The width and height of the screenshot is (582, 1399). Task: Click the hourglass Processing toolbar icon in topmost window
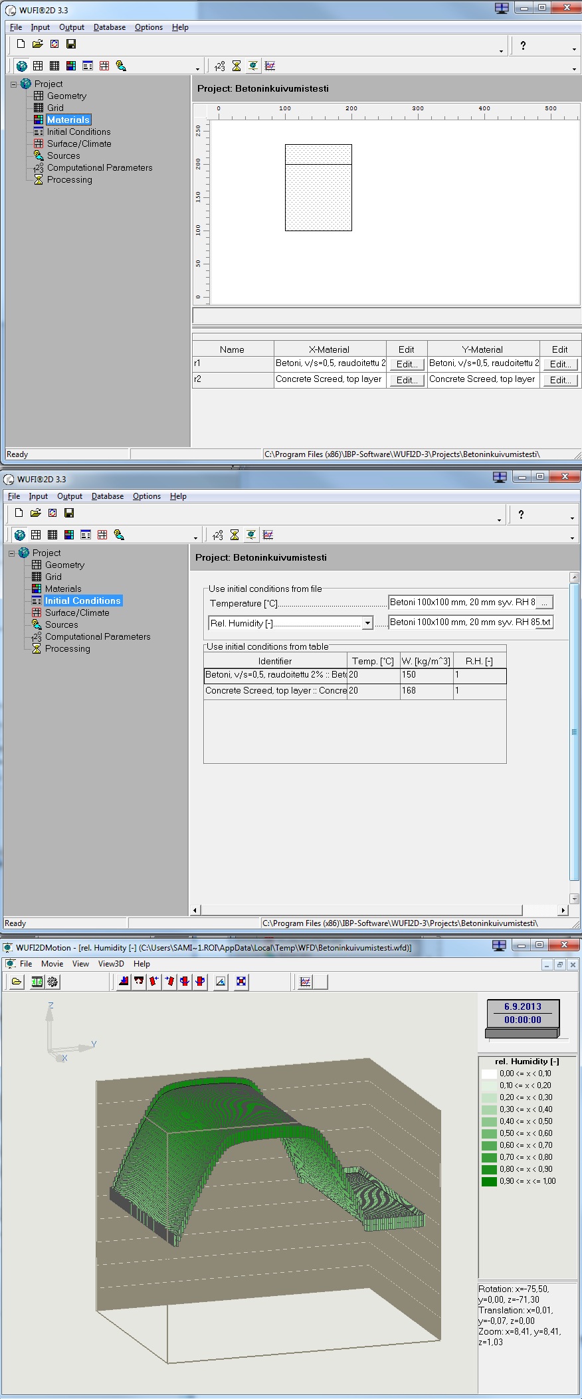[236, 66]
